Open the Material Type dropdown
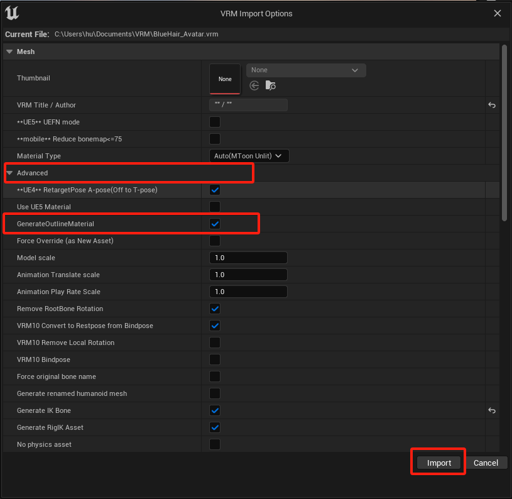Image resolution: width=512 pixels, height=499 pixels. tap(249, 156)
